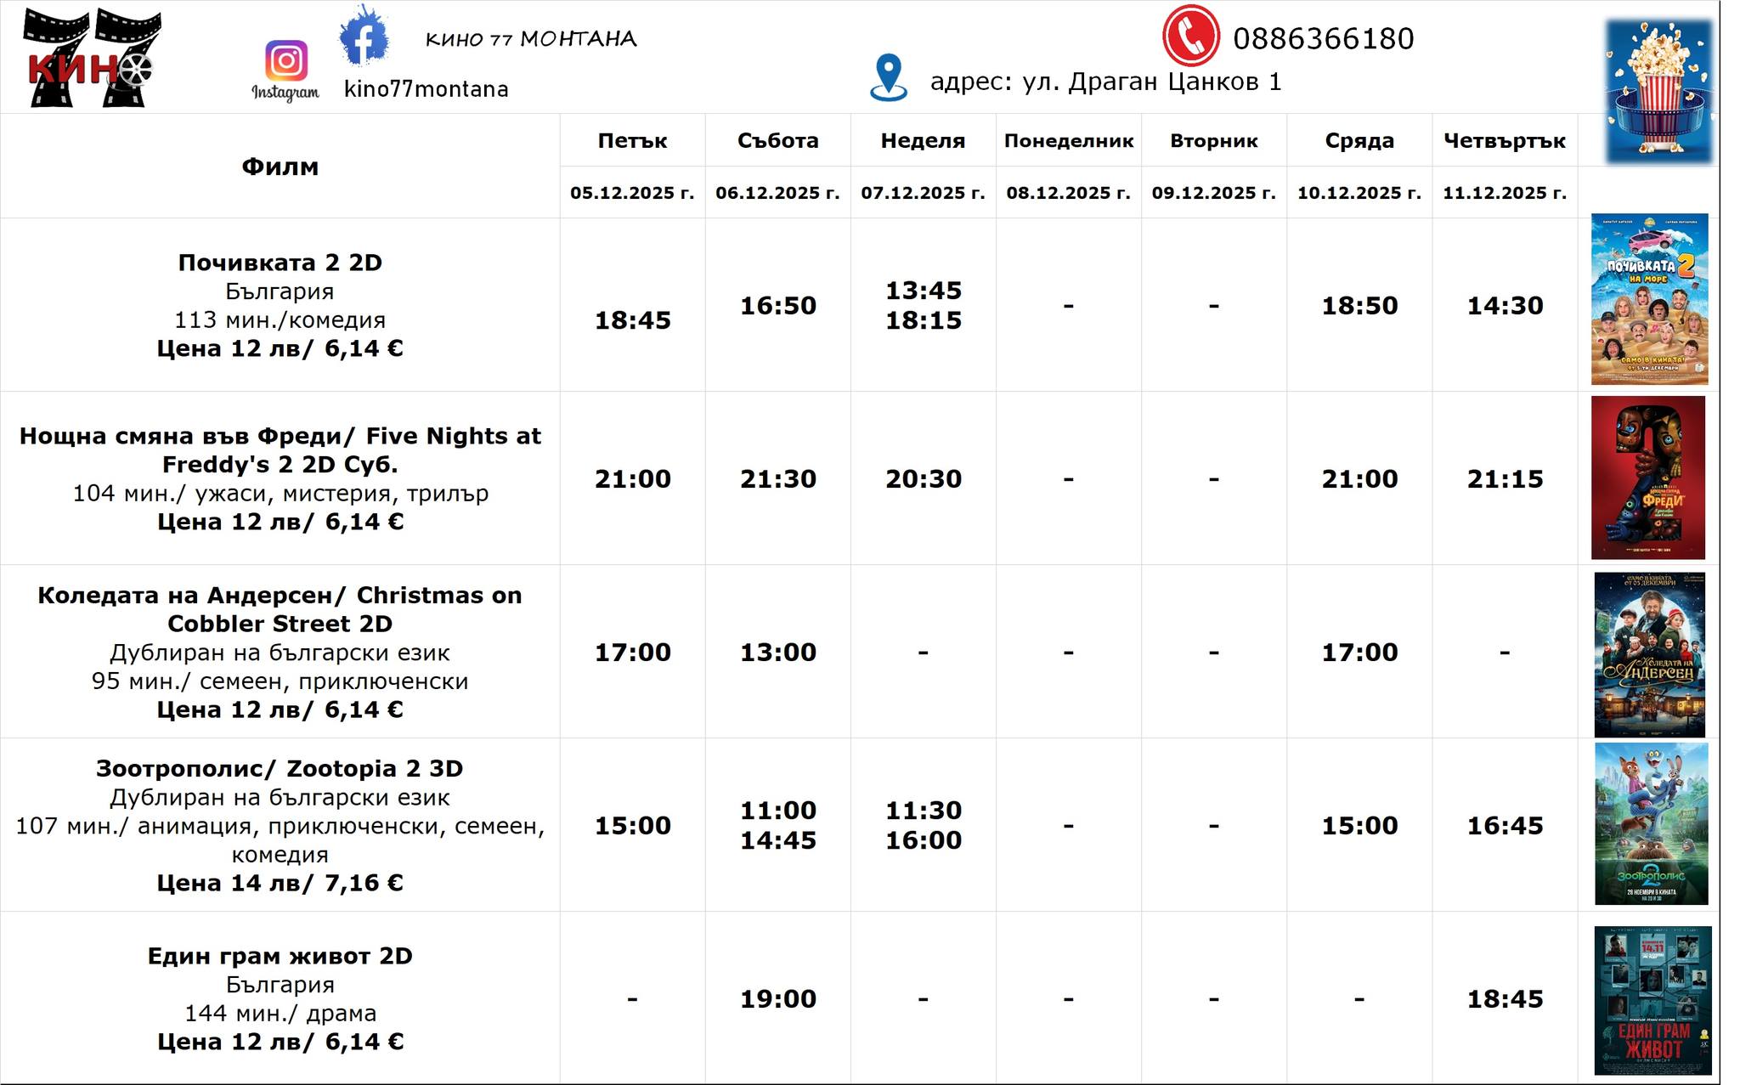Click the red phone call icon

click(x=1190, y=37)
